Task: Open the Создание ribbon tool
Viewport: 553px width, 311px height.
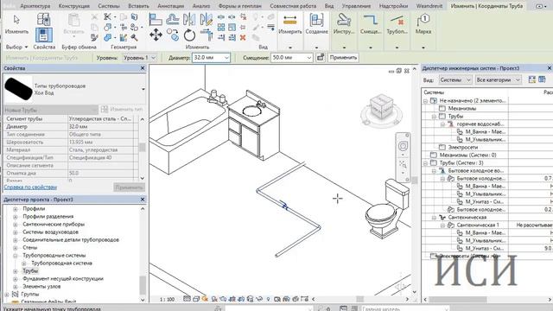Action: pos(316,24)
